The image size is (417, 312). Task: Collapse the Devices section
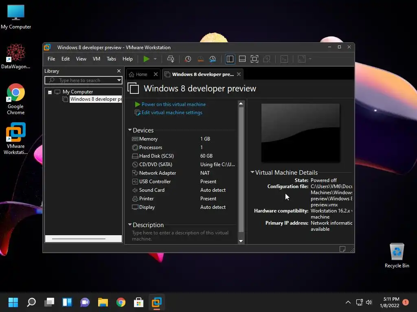[x=130, y=130]
